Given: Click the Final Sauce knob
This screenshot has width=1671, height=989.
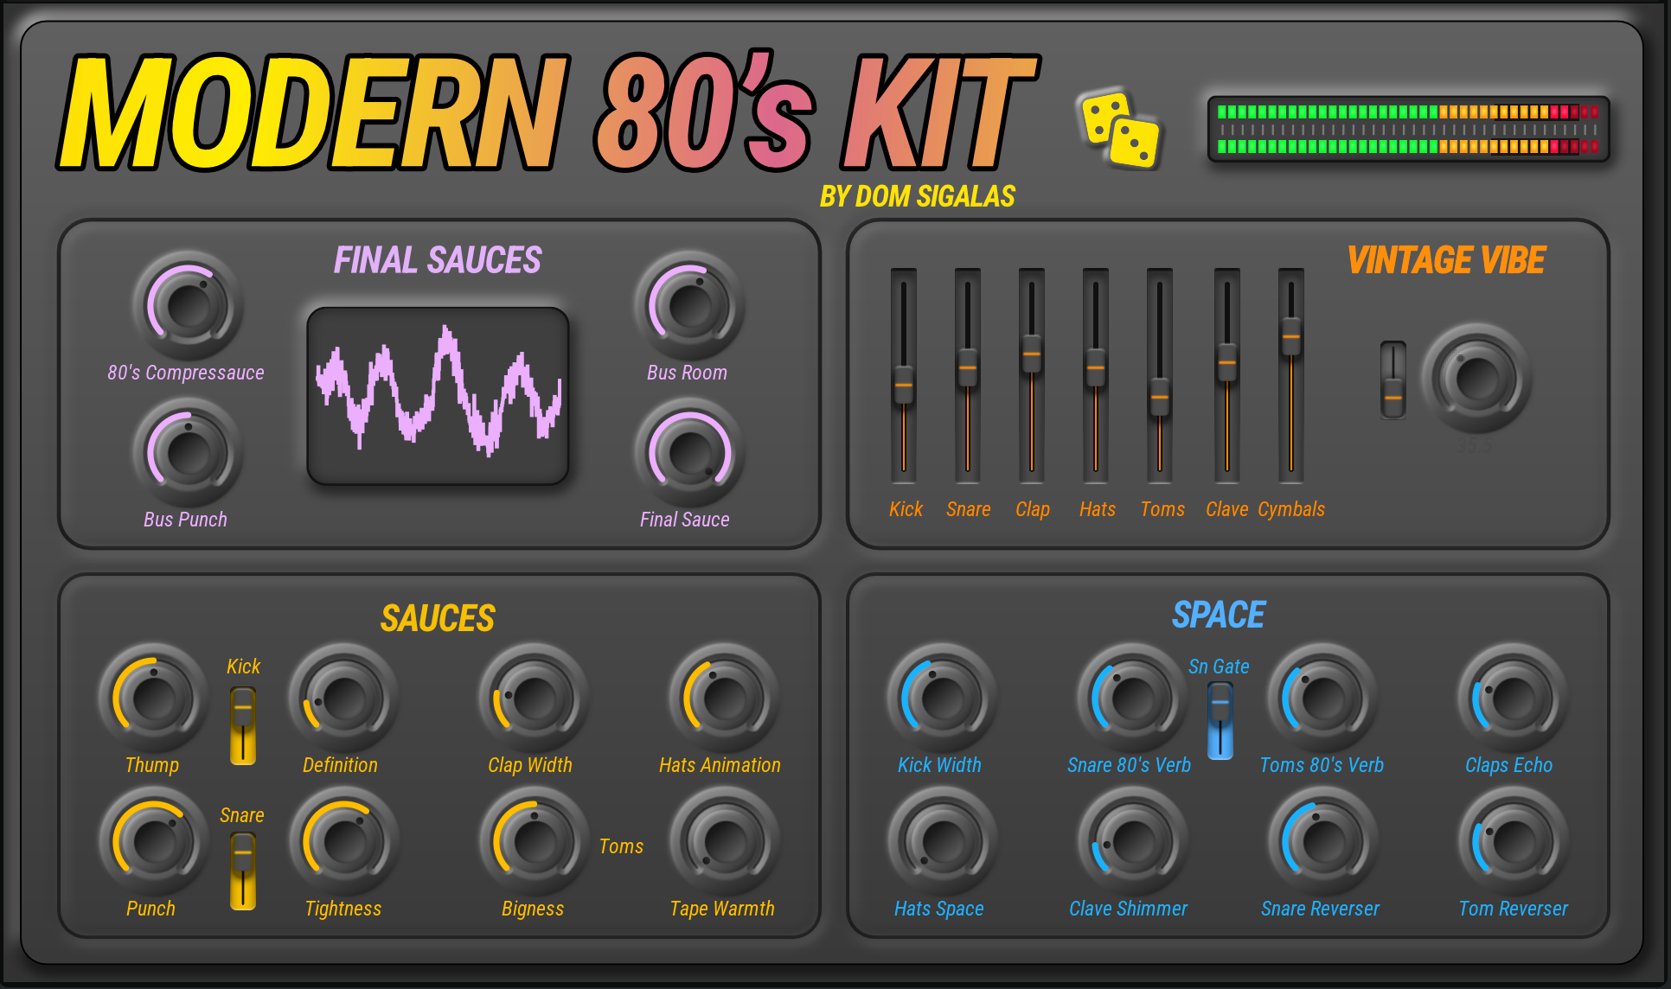Looking at the screenshot, I should coord(689,452).
